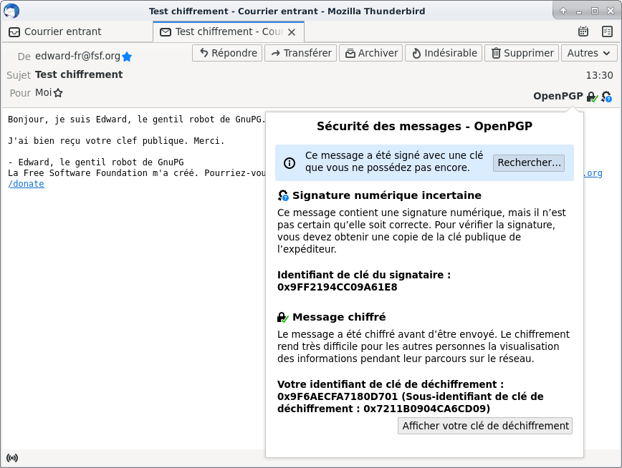Open the tasks icon in tab bar
Screen dimensions: 622x468
[608, 31]
